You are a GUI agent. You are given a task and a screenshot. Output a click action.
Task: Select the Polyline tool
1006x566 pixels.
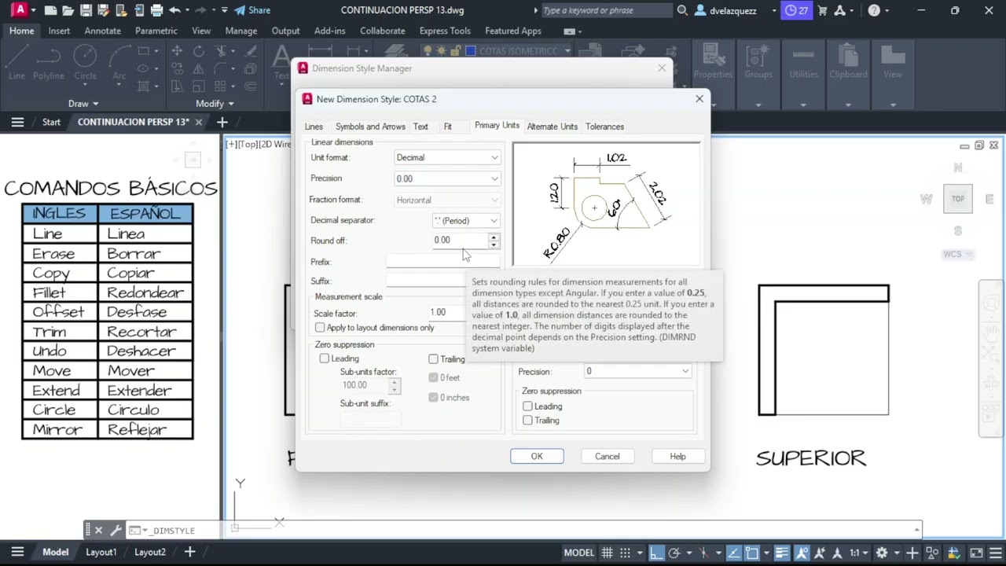tap(49, 61)
